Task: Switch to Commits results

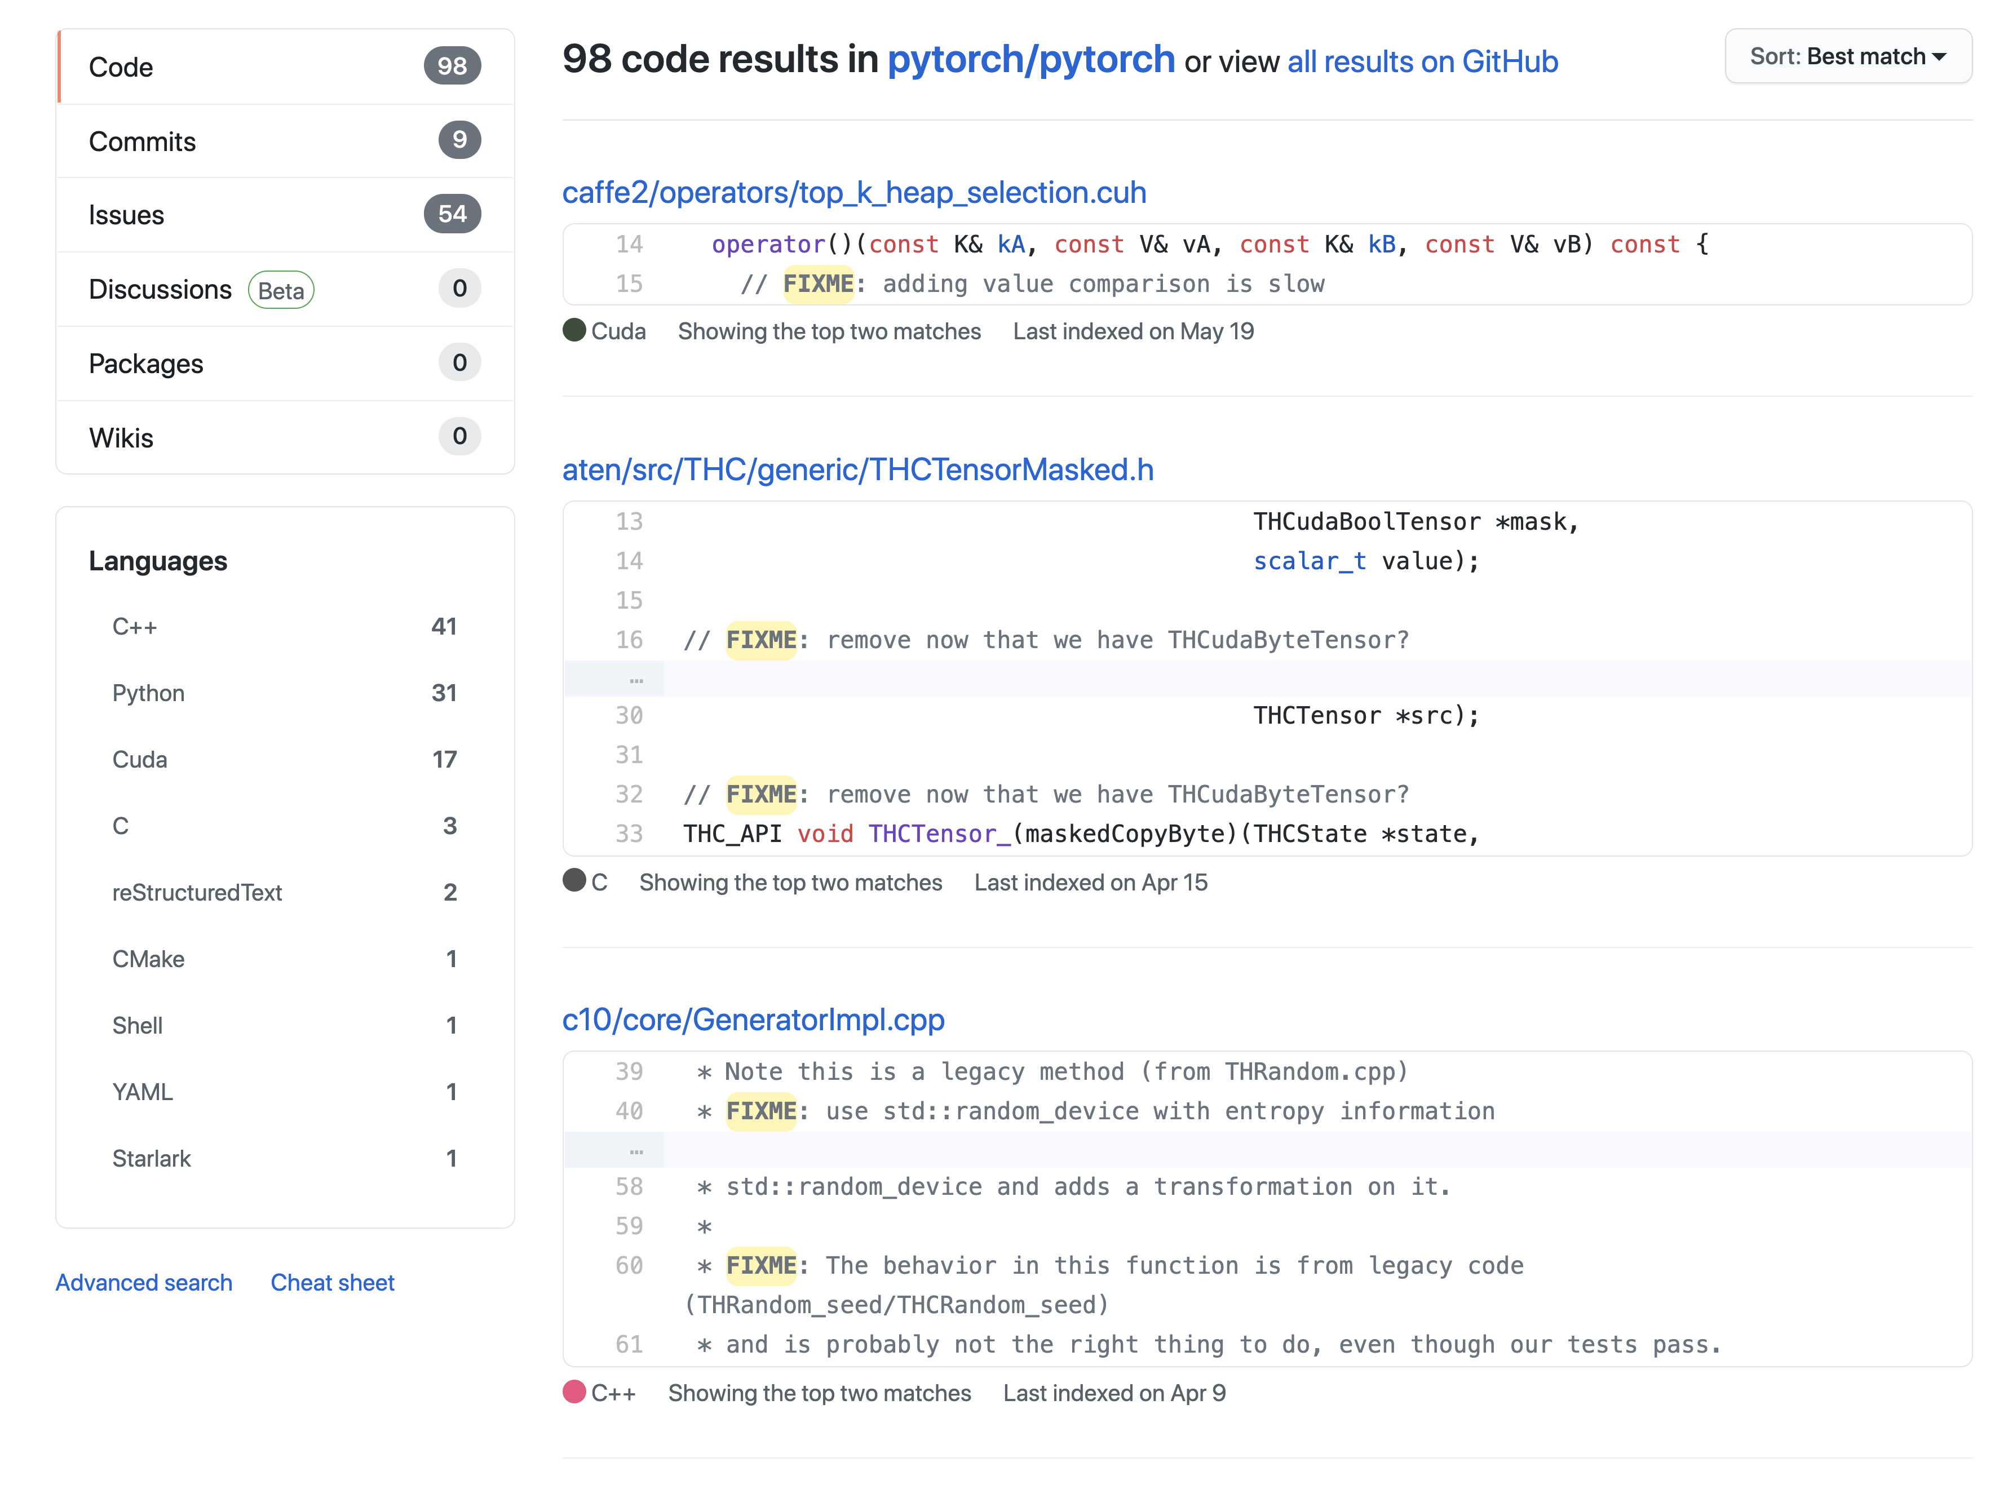Action: pyautogui.click(x=285, y=140)
